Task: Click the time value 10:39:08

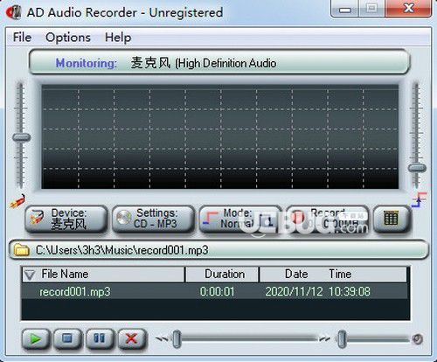Action: coord(350,292)
